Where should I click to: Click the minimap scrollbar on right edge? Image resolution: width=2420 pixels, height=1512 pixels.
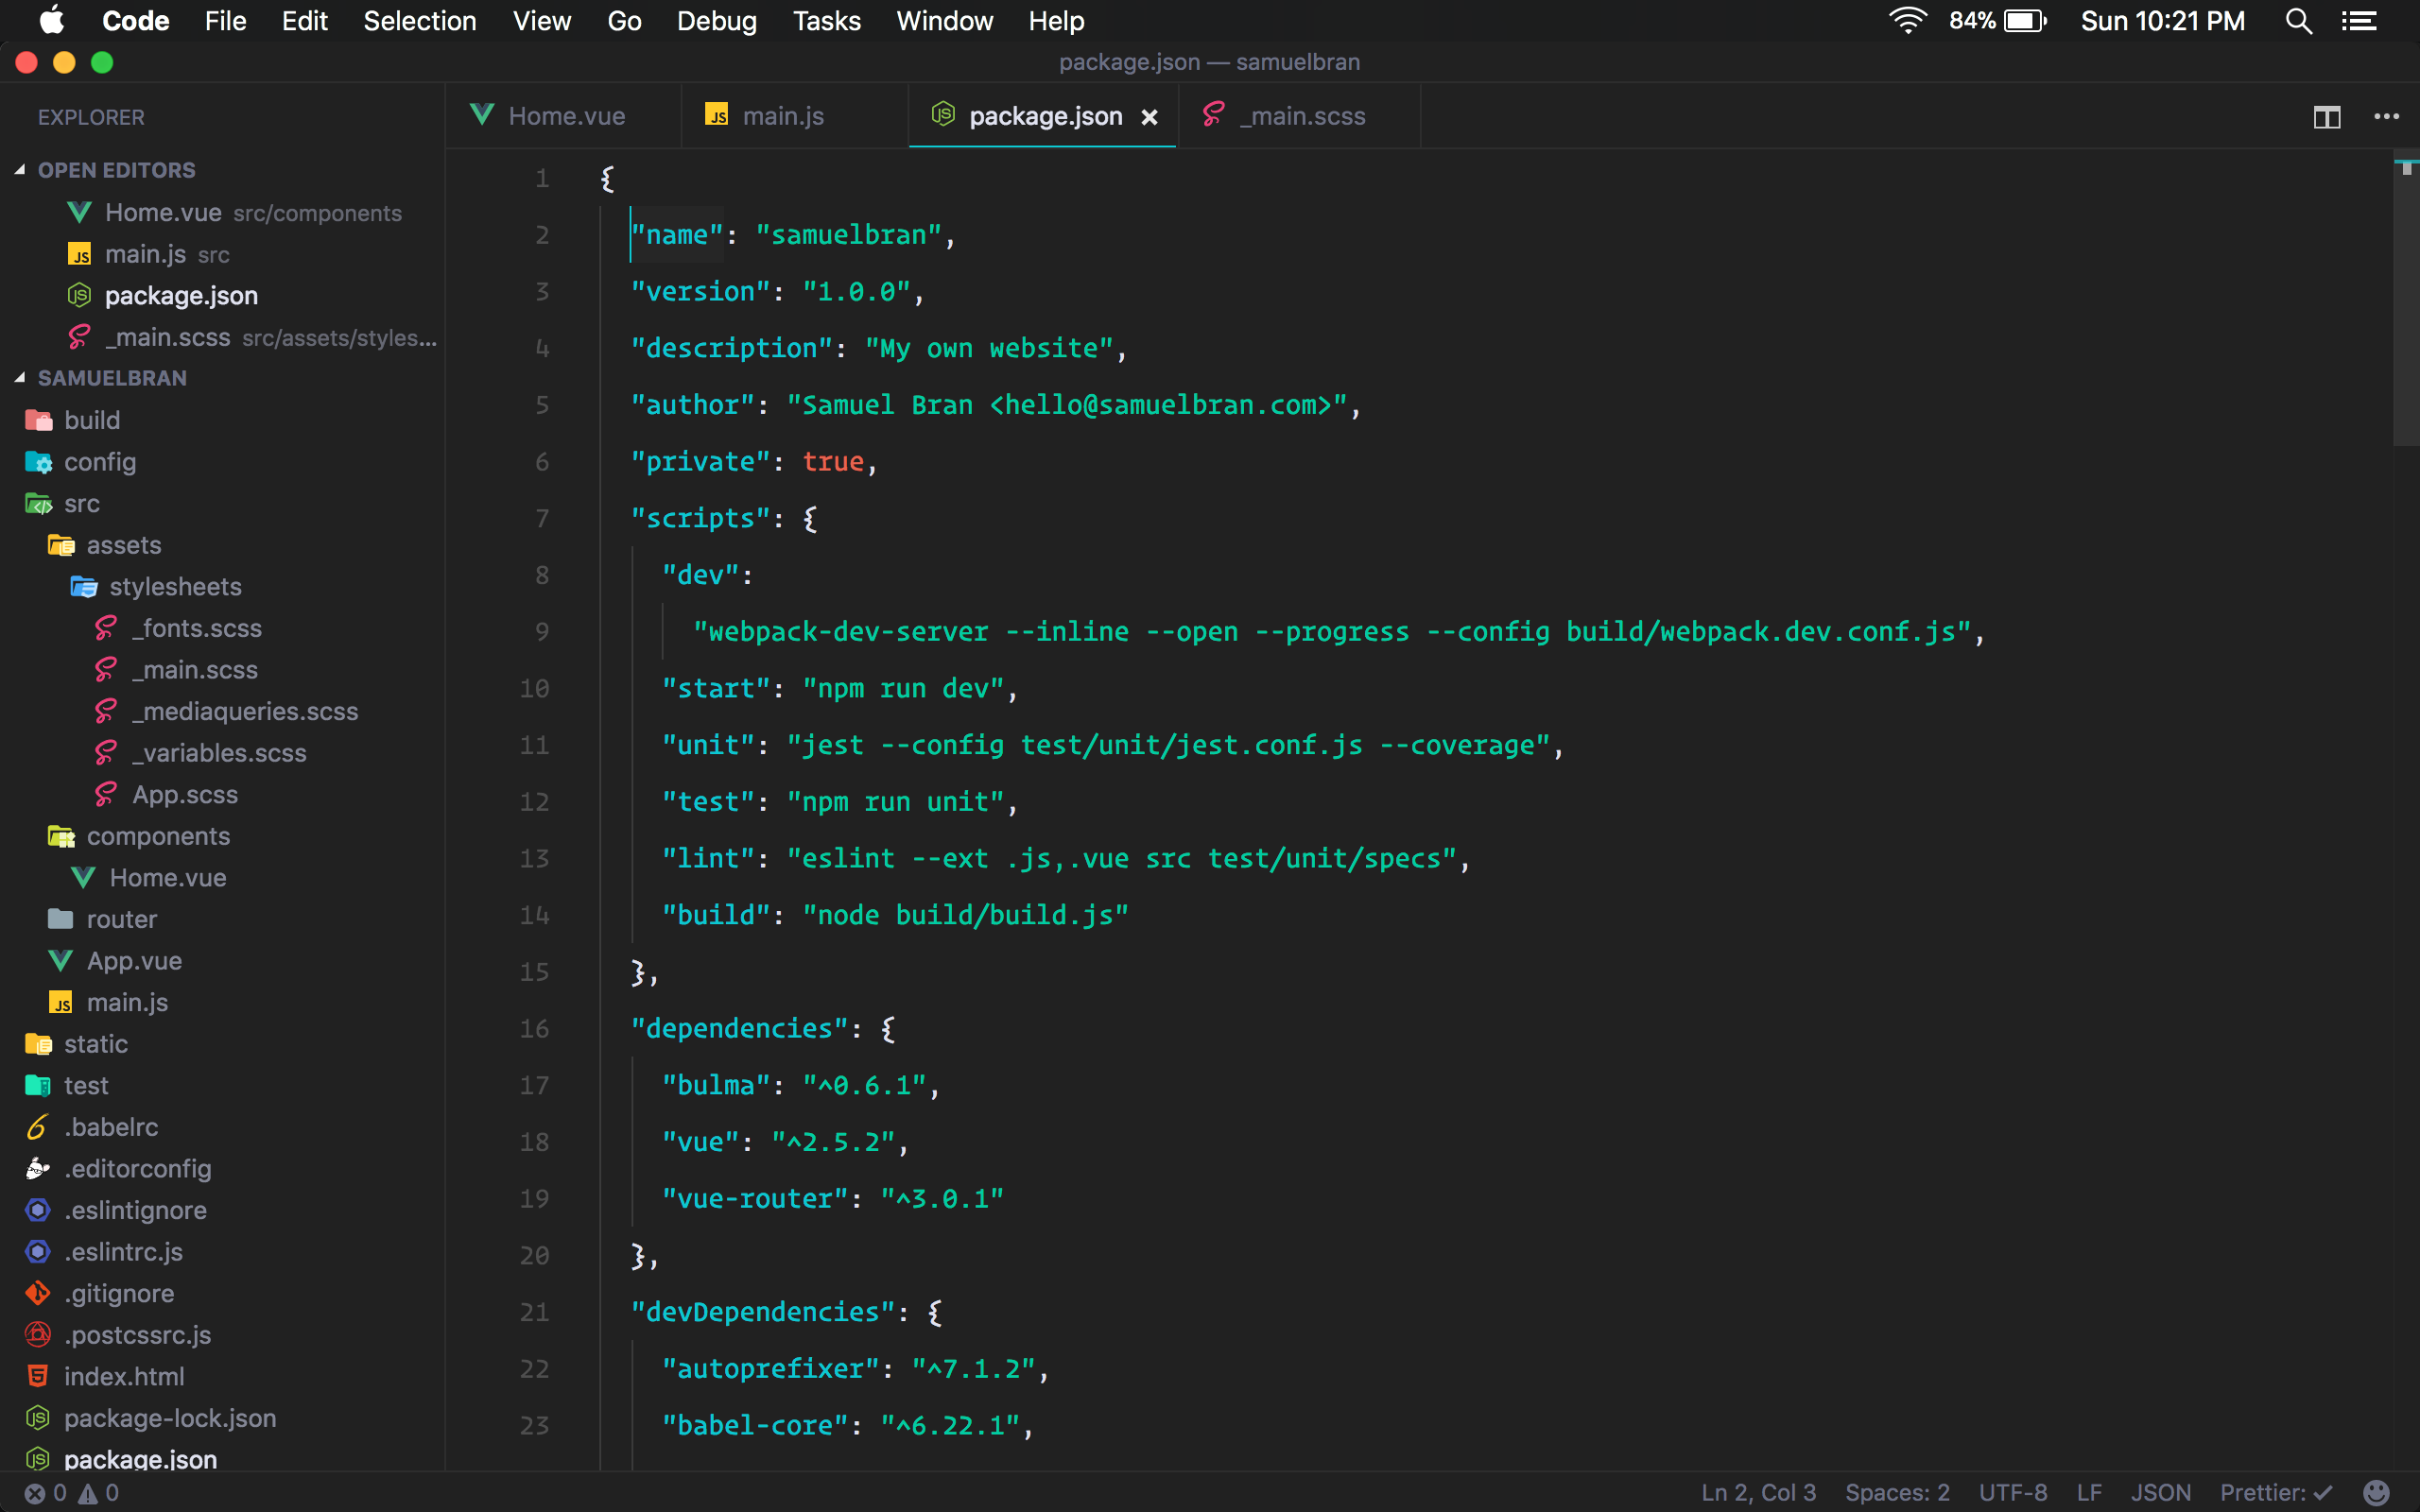point(2405,300)
